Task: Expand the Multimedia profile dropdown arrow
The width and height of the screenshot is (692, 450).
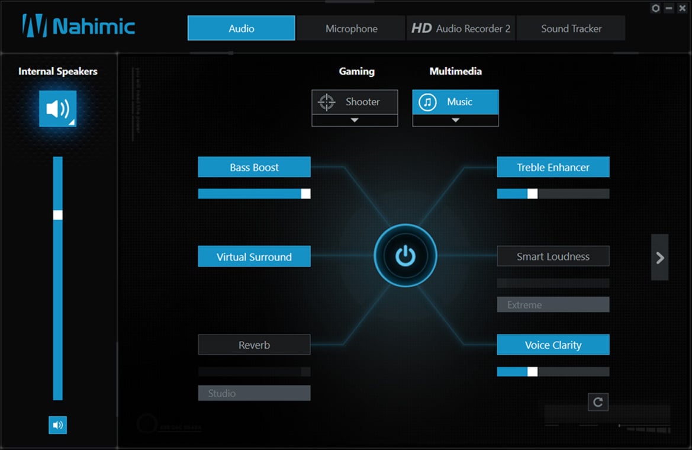Action: (x=455, y=121)
